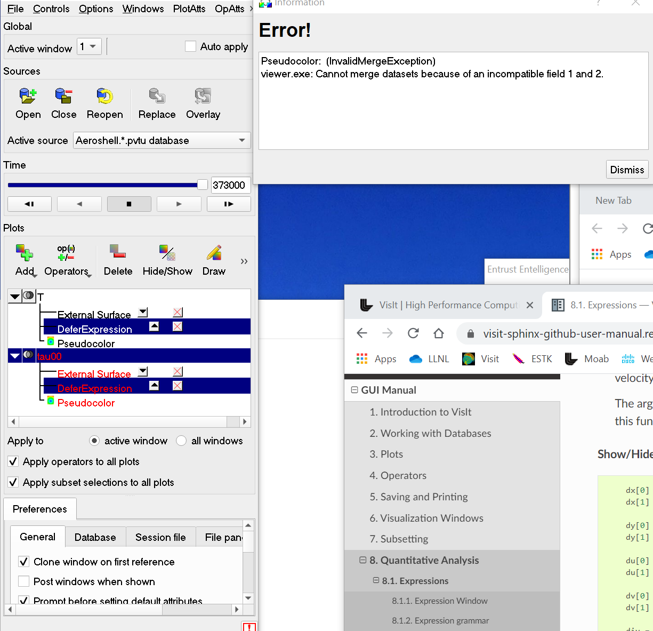This screenshot has height=631, width=653.
Task: Move DeferExpression up in T plot
Action: (x=154, y=326)
